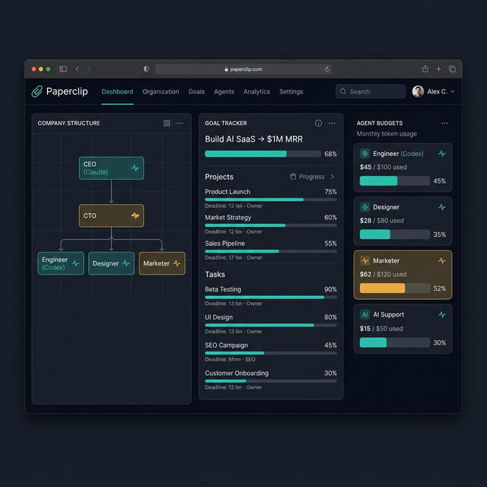Select the CTO node

(x=112, y=215)
